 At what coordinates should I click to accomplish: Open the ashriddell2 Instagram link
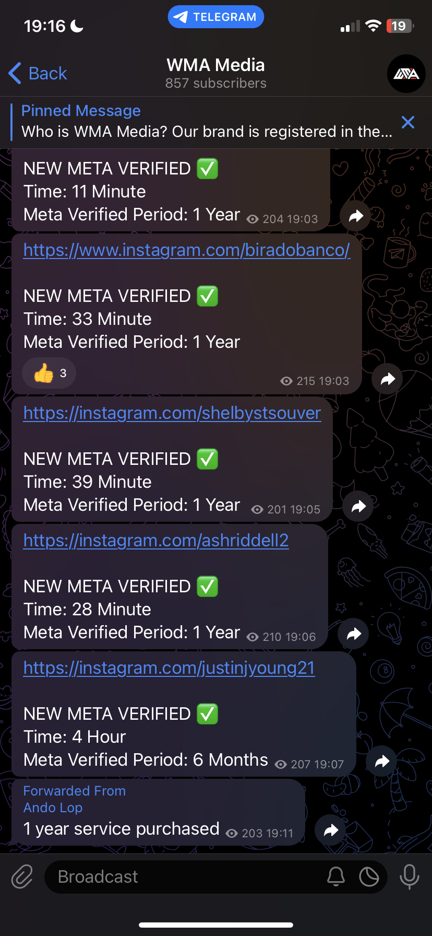click(156, 541)
